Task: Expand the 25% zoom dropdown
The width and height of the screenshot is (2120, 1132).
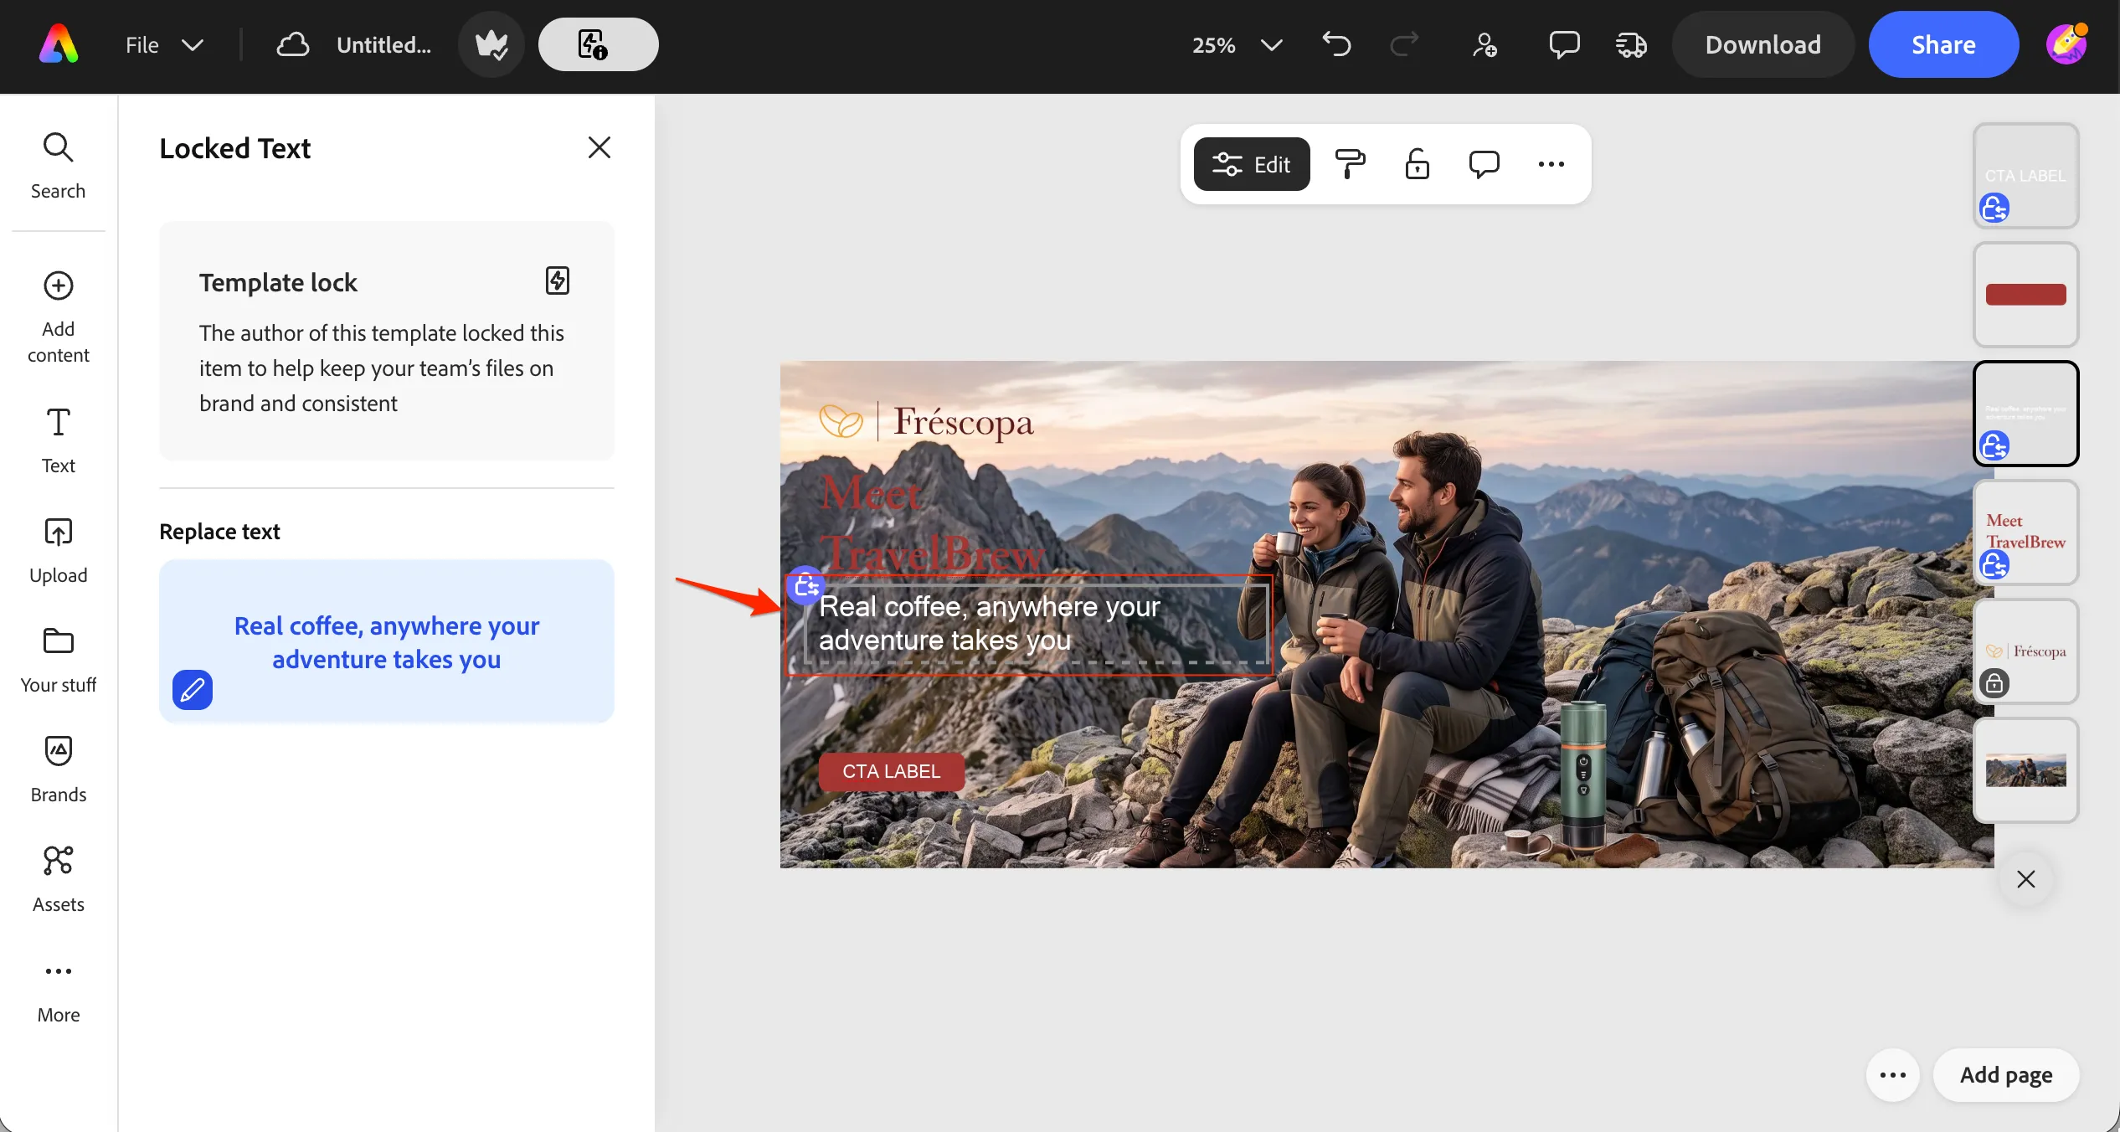Action: (1237, 45)
